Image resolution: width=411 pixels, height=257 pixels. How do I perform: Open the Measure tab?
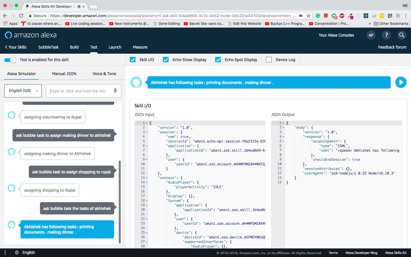click(140, 47)
